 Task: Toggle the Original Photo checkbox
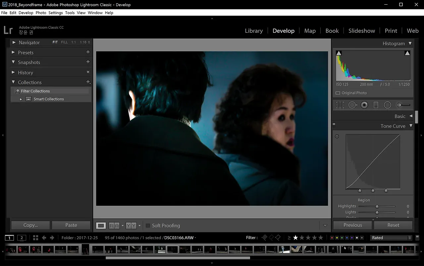pos(338,93)
